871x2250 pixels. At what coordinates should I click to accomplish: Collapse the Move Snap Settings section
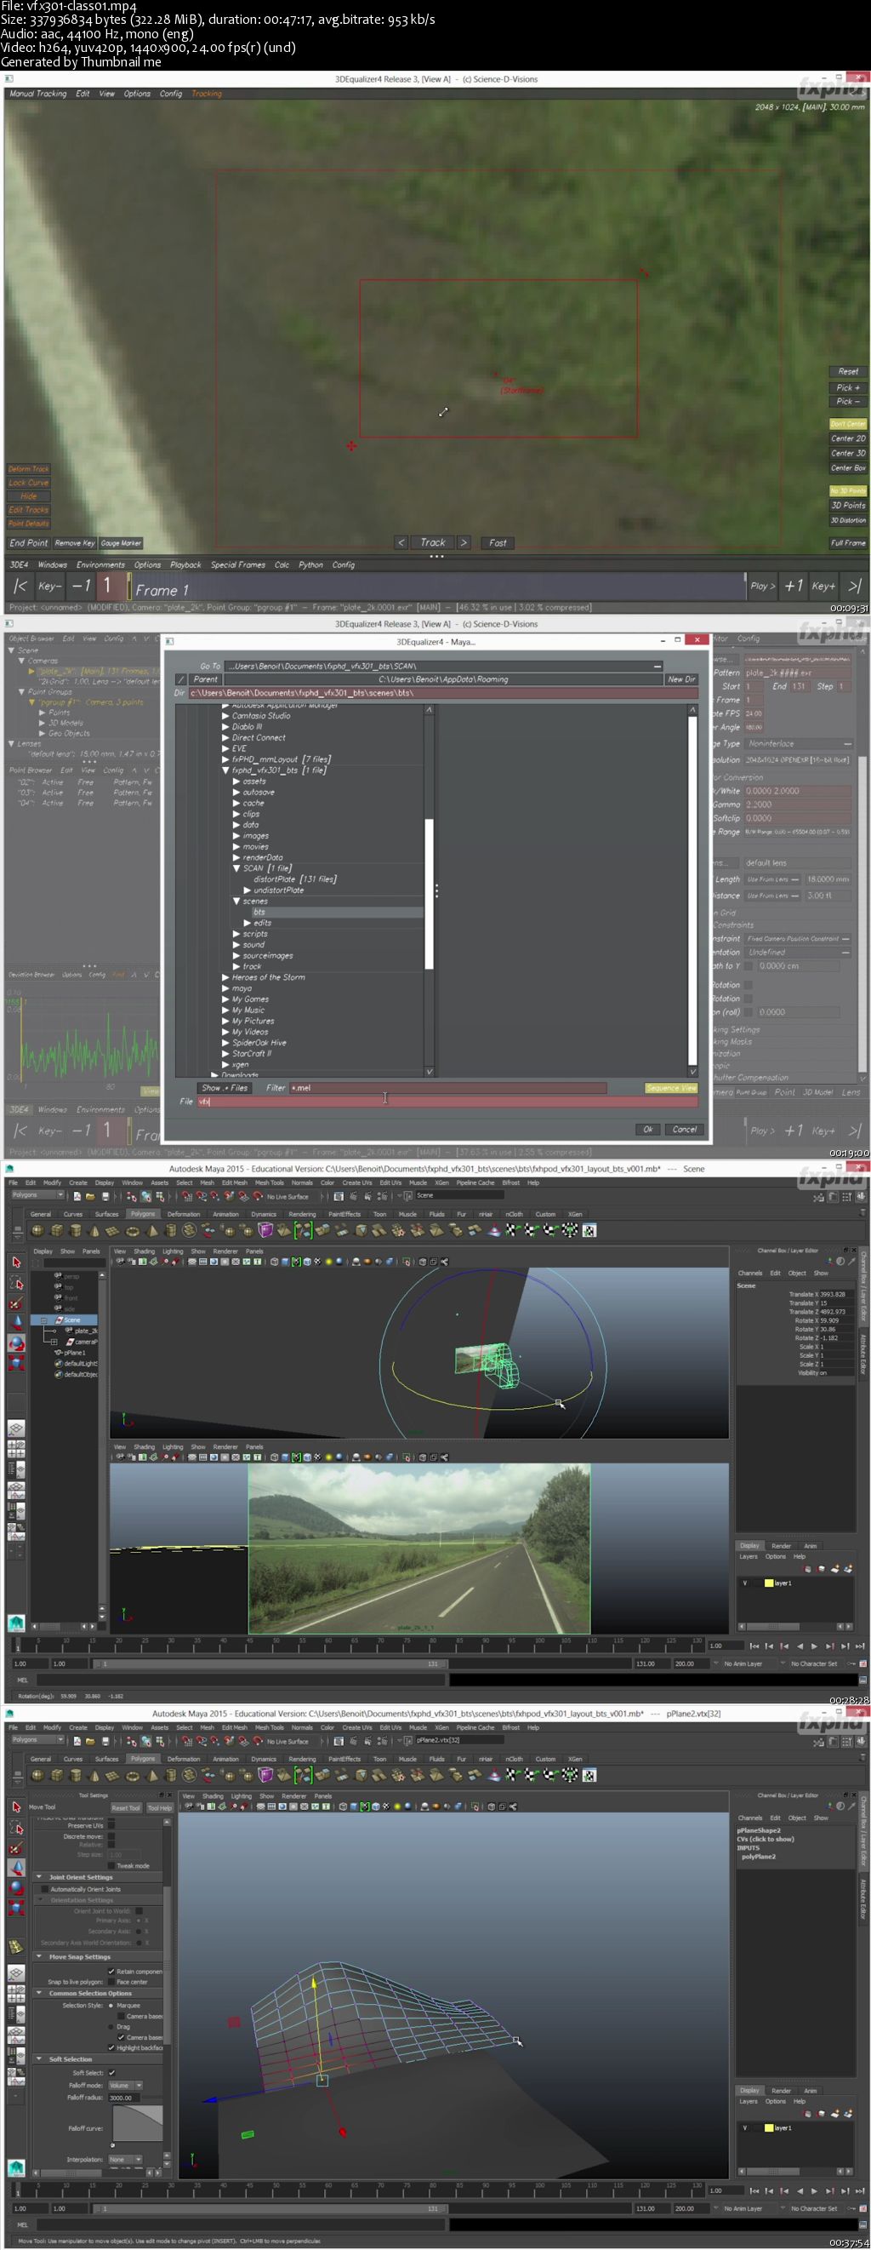[39, 1956]
